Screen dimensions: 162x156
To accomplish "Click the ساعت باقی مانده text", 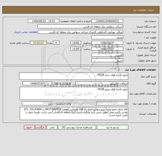I will (19, 43).
